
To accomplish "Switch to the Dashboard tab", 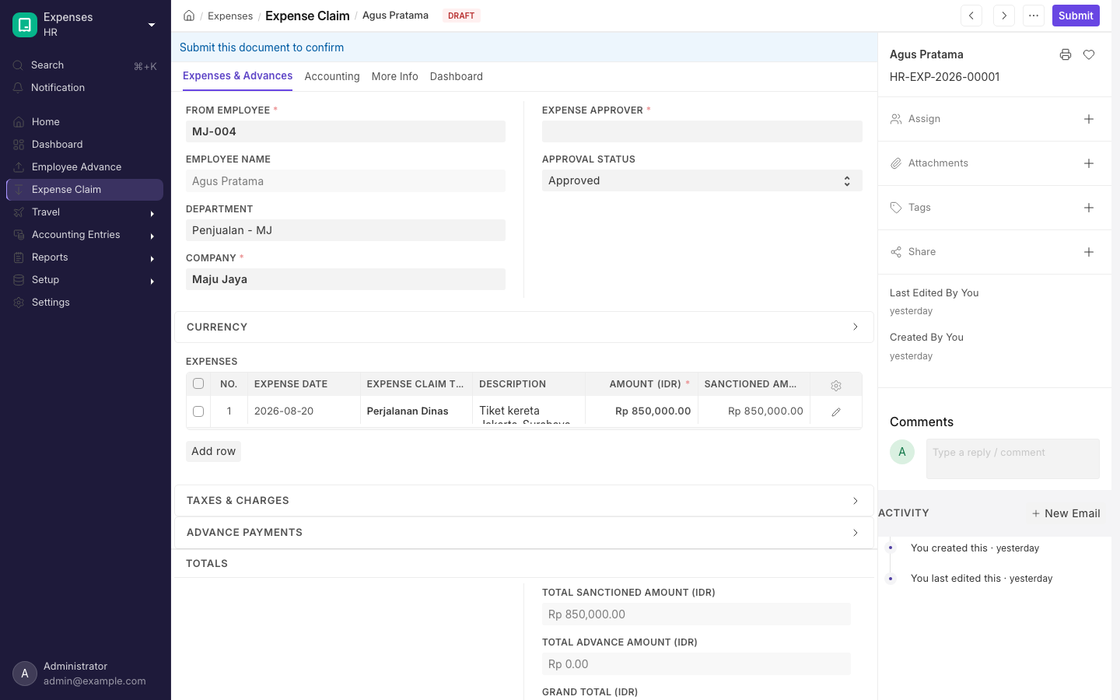I will [457, 76].
